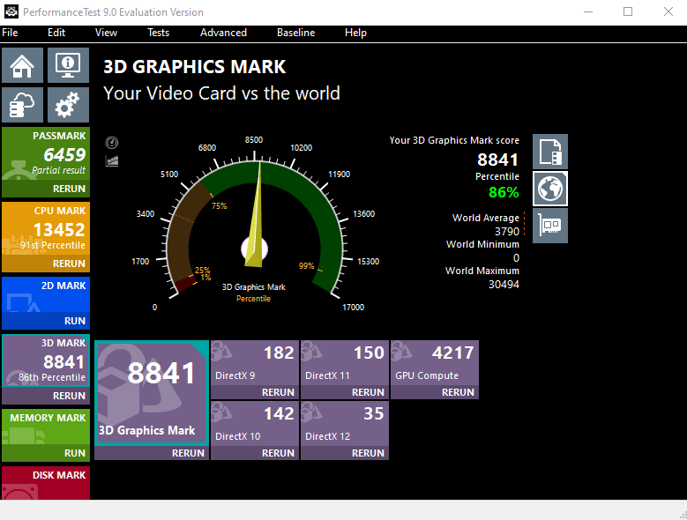687x520 pixels.
Task: Open the baseline file comparison icon
Action: point(550,152)
